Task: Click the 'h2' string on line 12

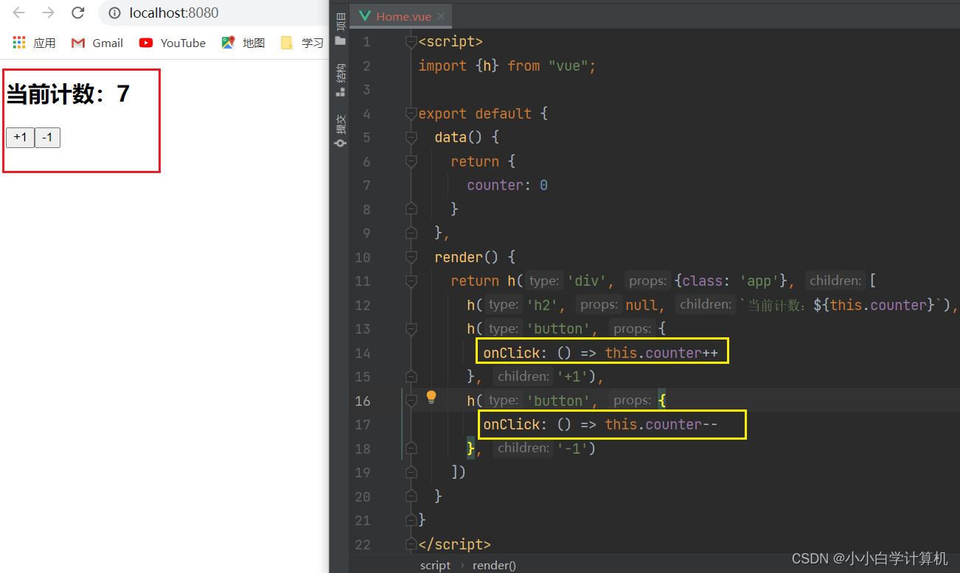Action: tap(544, 305)
